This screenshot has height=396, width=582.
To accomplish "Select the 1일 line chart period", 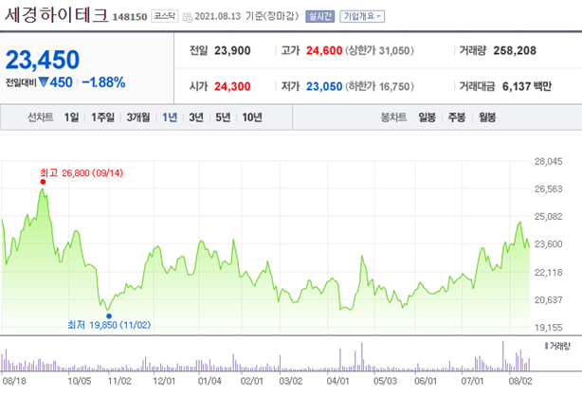I will [x=71, y=117].
